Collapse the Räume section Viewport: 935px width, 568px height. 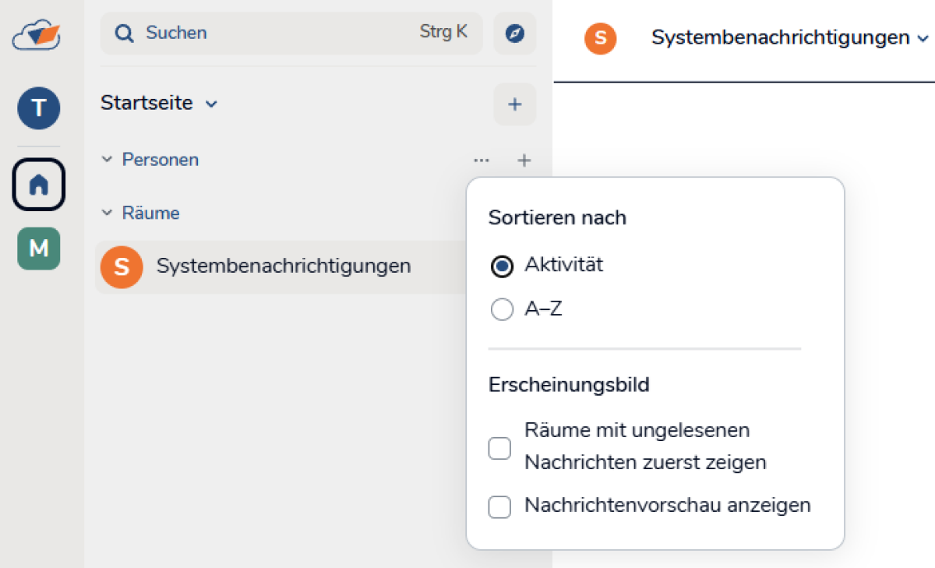click(108, 213)
